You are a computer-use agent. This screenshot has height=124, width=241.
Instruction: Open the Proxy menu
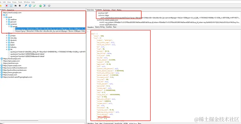14,2
